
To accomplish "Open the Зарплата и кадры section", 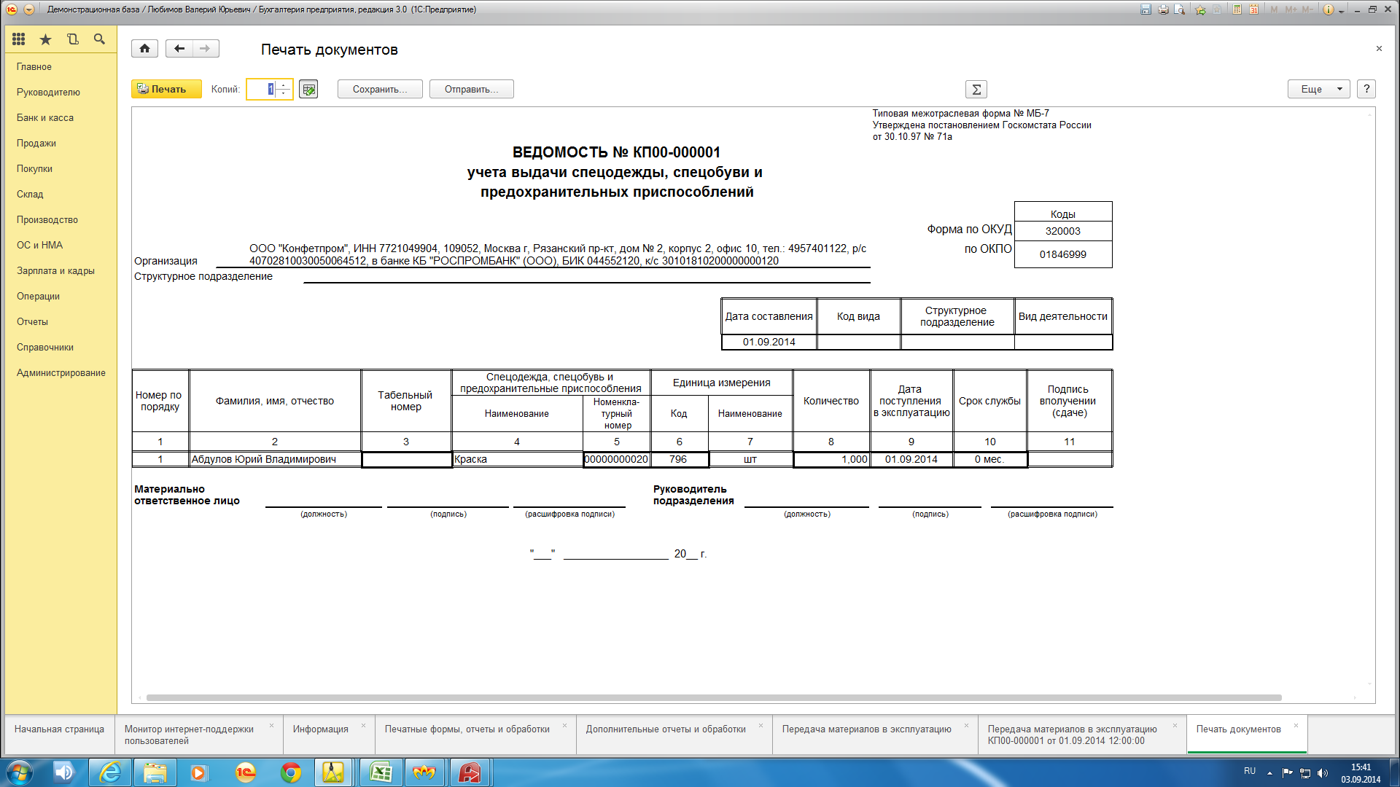I will pyautogui.click(x=55, y=270).
